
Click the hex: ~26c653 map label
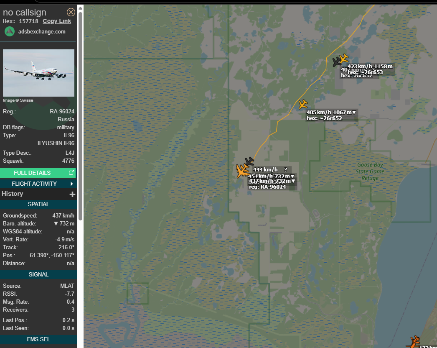coord(365,72)
